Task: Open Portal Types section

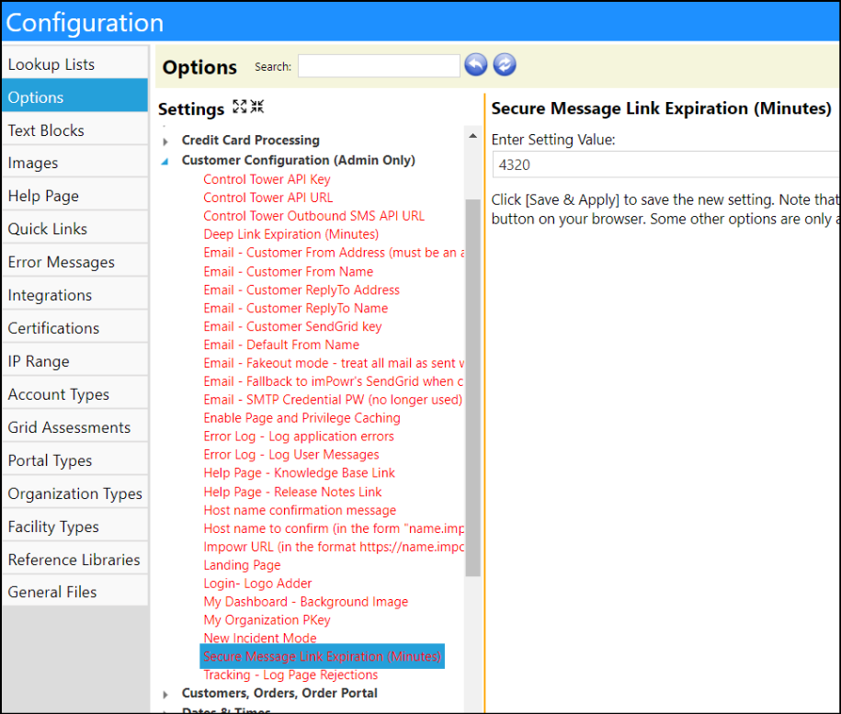Action: pyautogui.click(x=75, y=460)
